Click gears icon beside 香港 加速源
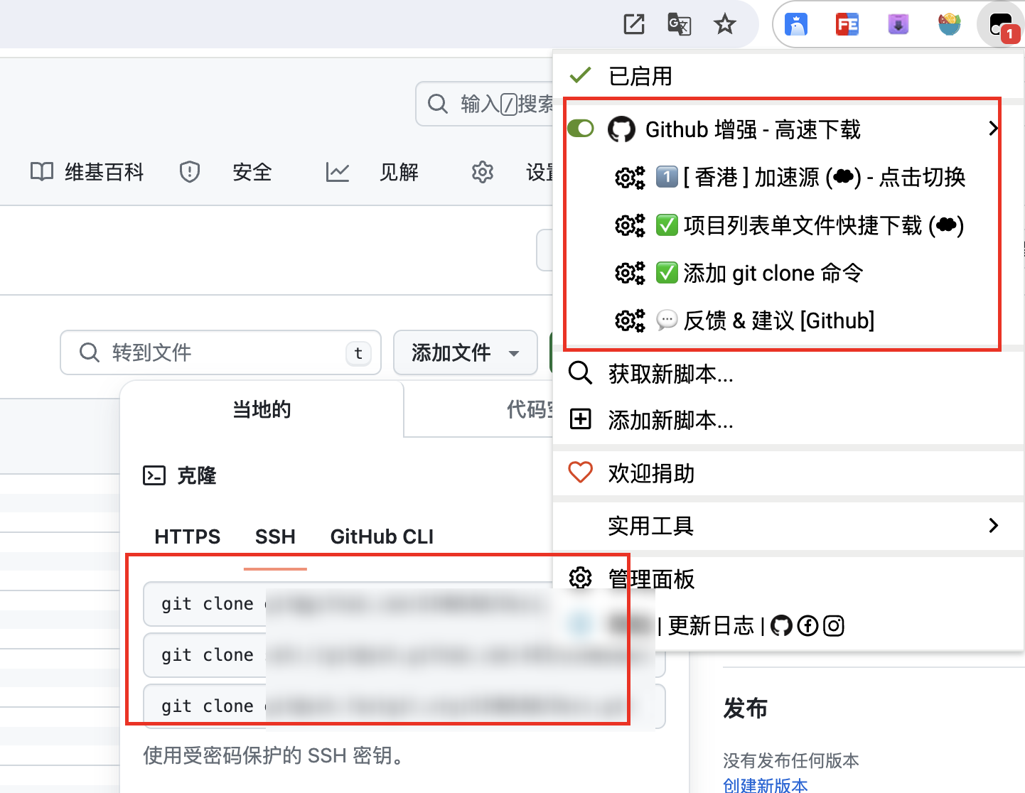Image resolution: width=1025 pixels, height=793 pixels. [x=630, y=177]
